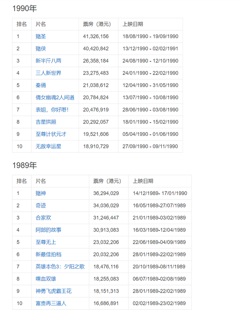Screen dimensions: 242x315
Task: Select the 1989年 heading
Action: 25,165
